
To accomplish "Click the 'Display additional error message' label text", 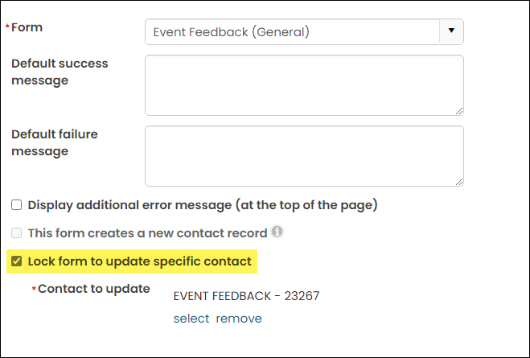I will coord(203,205).
